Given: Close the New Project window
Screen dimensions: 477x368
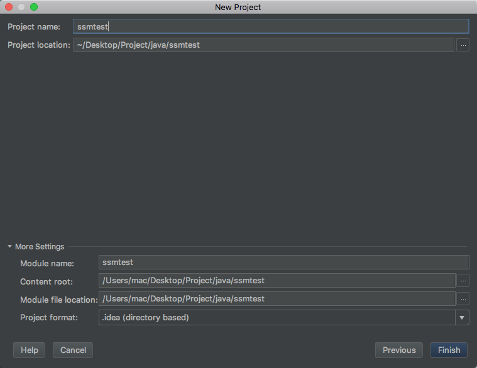Looking at the screenshot, I should click(x=9, y=7).
